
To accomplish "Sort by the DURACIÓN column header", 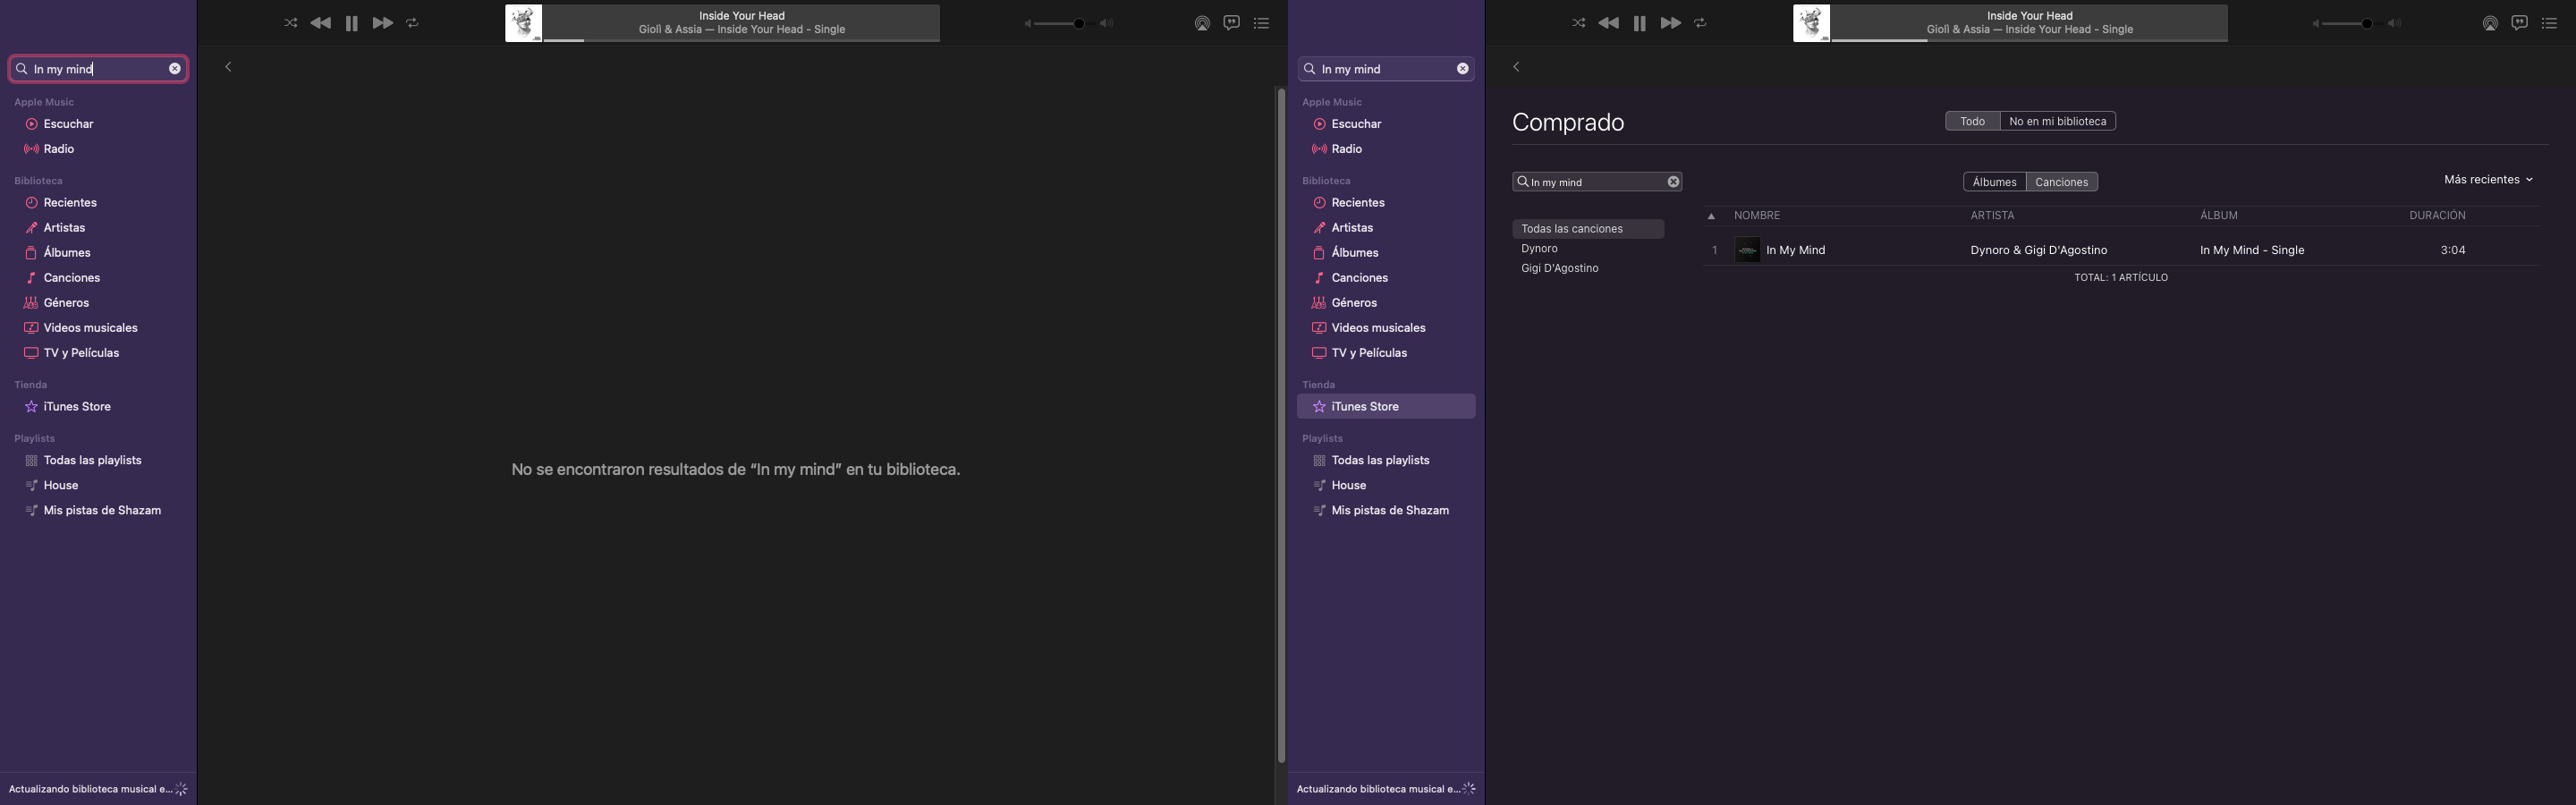I will tap(2437, 216).
